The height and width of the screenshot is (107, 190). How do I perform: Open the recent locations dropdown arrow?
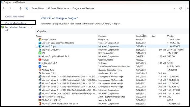coord(15,8)
